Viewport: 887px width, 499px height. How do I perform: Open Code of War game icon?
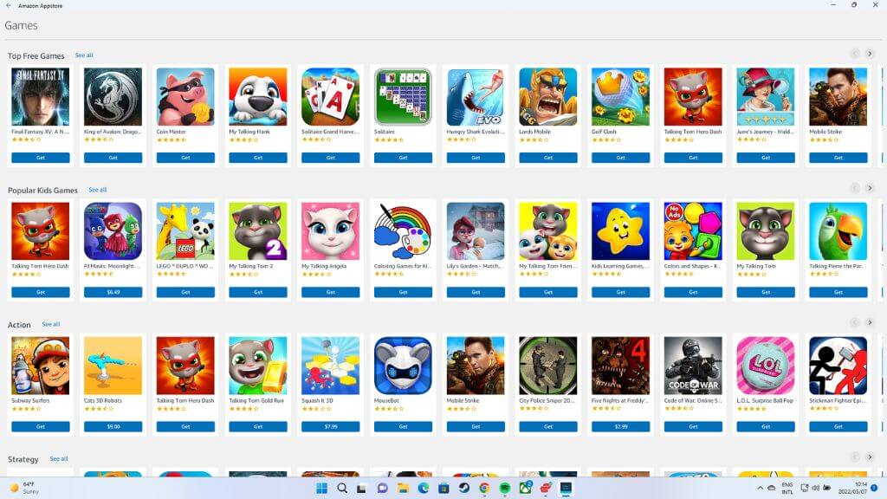click(693, 366)
